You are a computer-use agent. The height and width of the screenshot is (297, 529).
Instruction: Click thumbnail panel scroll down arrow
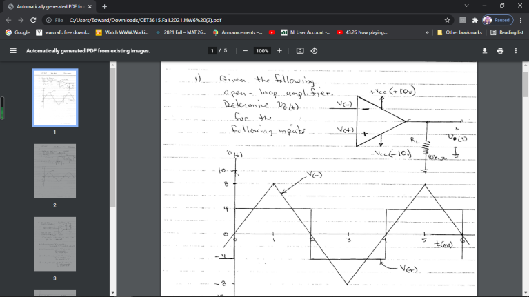[x=112, y=294]
